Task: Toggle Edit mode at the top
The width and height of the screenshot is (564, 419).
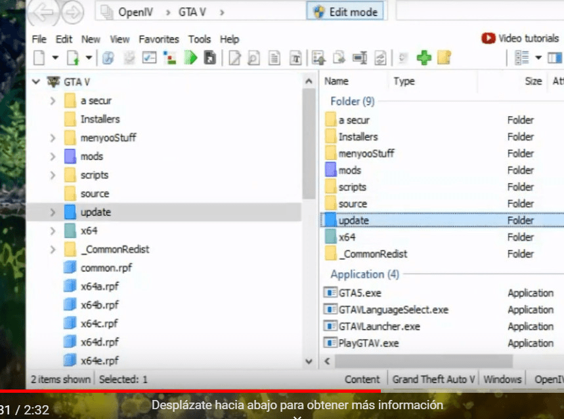Action: pos(346,11)
